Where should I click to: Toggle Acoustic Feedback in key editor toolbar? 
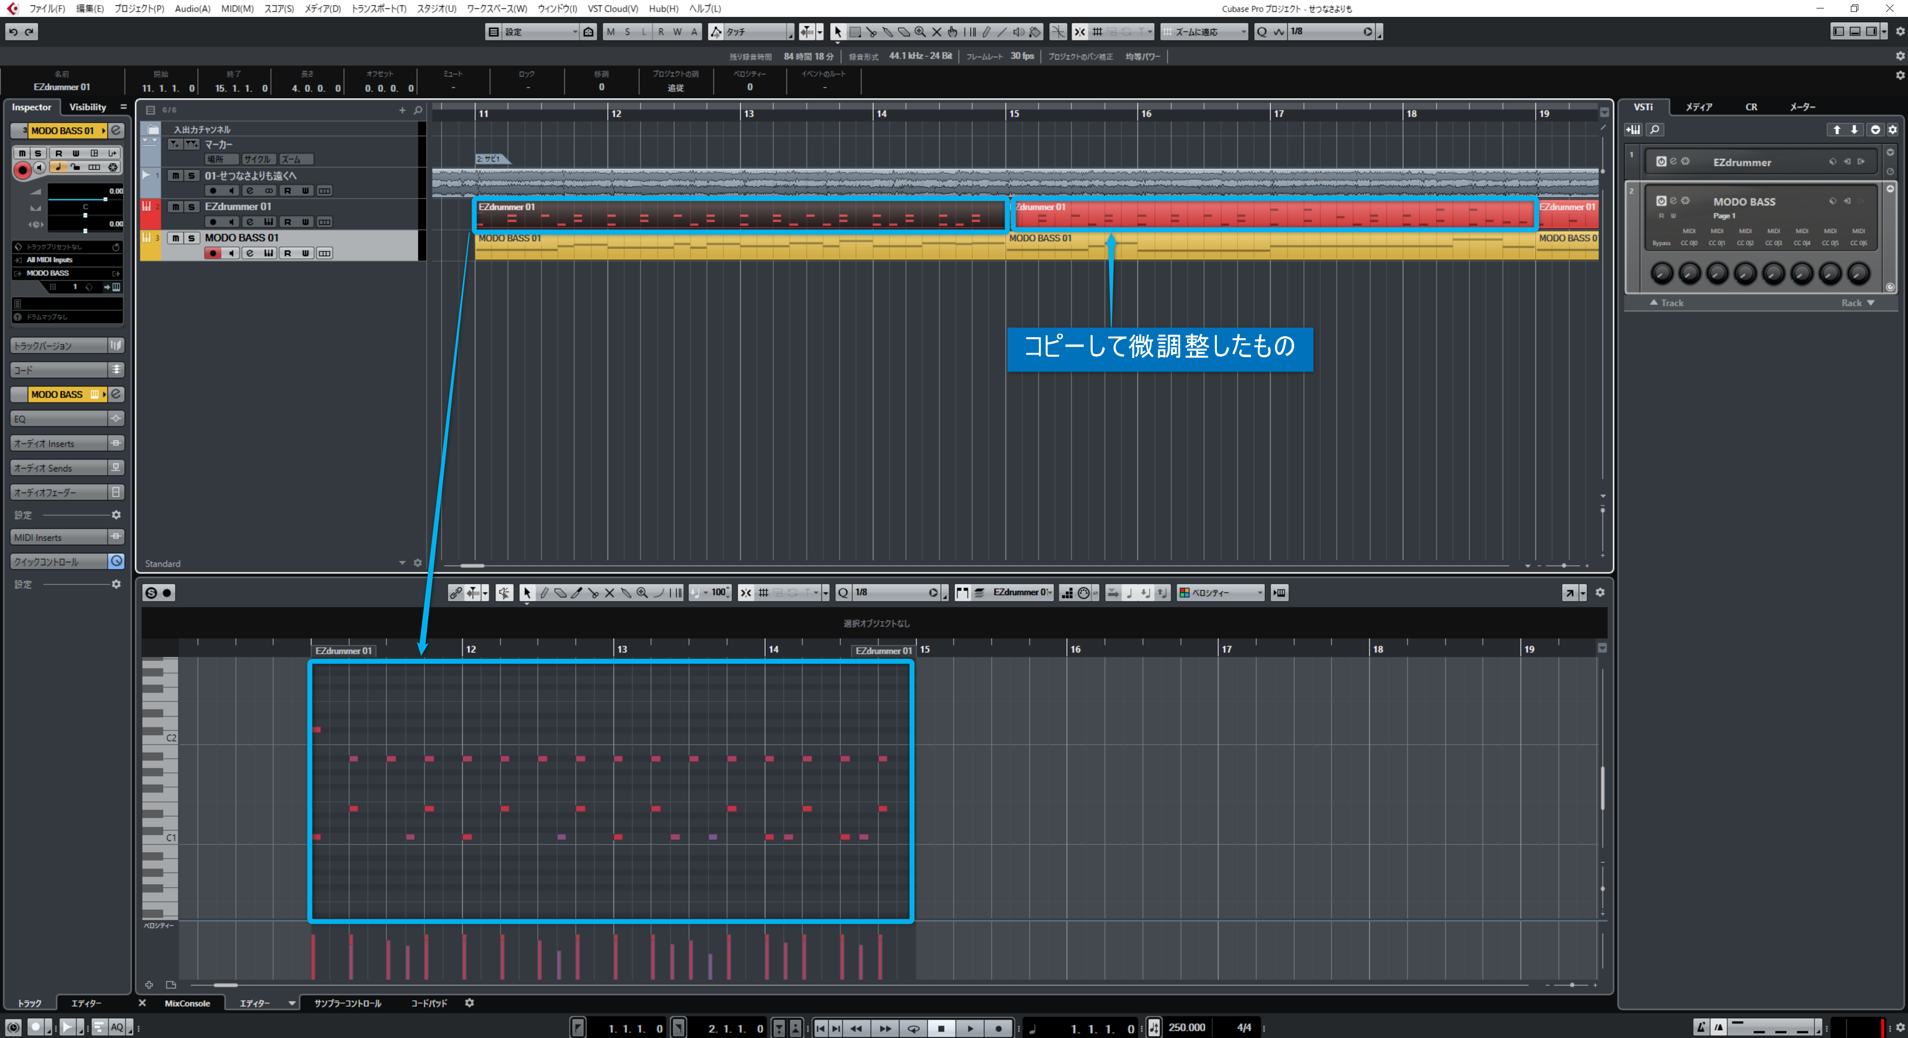click(x=504, y=593)
